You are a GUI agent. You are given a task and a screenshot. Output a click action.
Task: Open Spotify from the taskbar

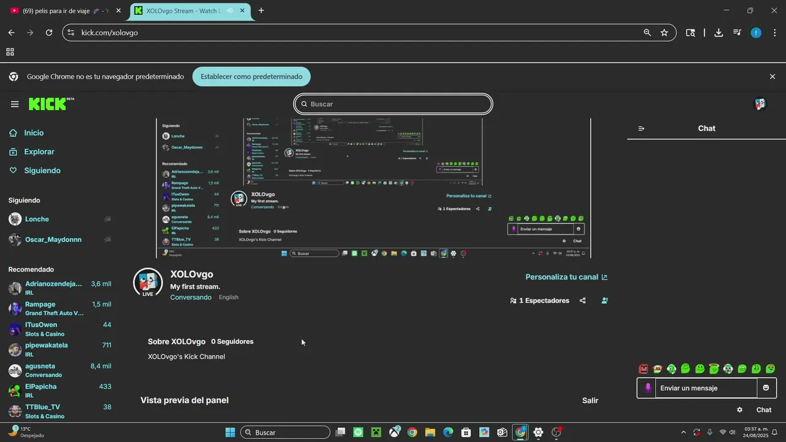point(359,432)
